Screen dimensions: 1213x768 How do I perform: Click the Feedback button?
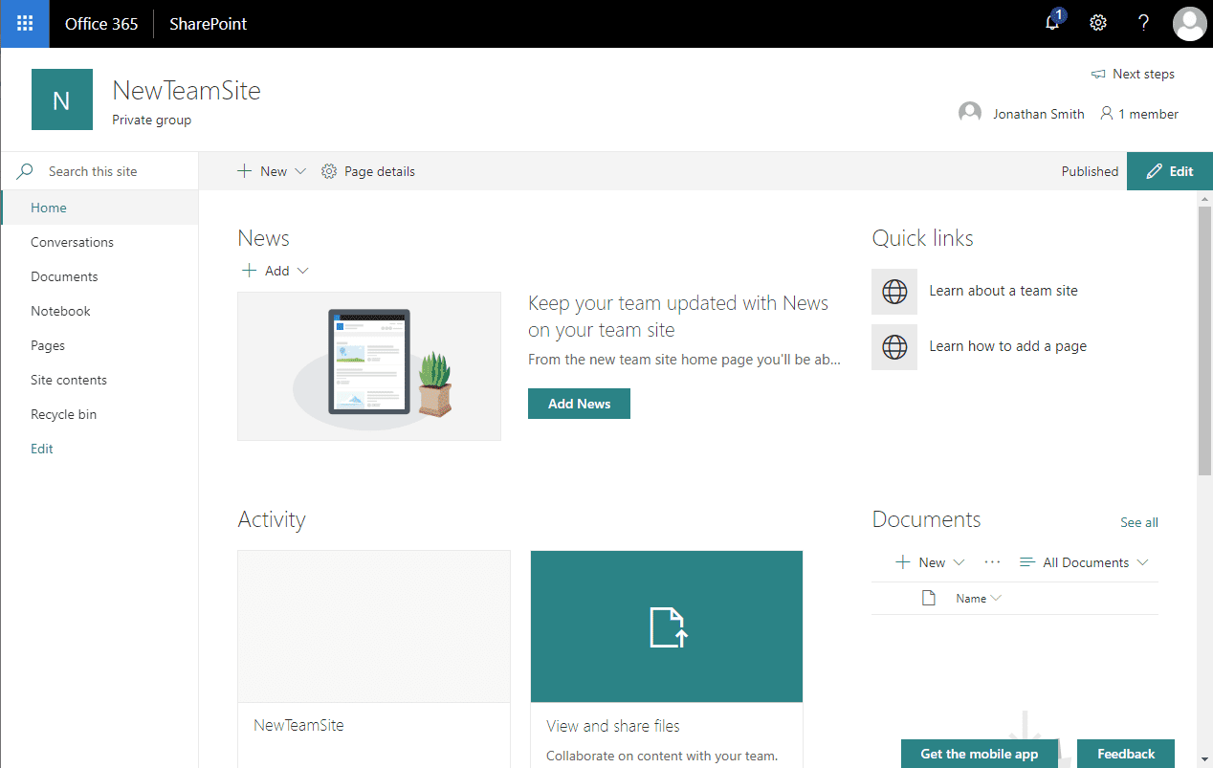1126,754
